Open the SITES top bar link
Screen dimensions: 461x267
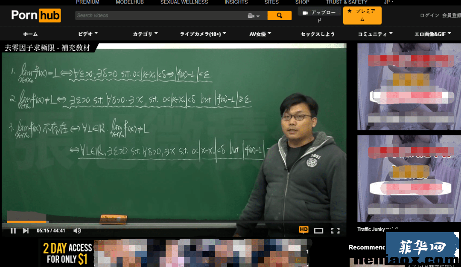coord(271,2)
